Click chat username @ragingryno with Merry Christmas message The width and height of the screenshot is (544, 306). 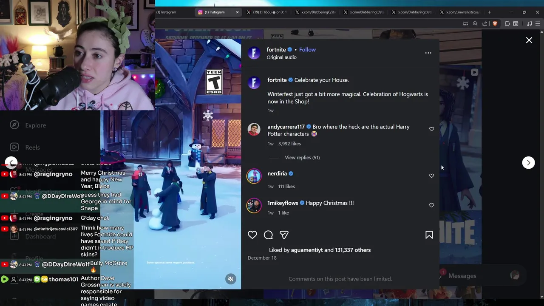(53, 174)
